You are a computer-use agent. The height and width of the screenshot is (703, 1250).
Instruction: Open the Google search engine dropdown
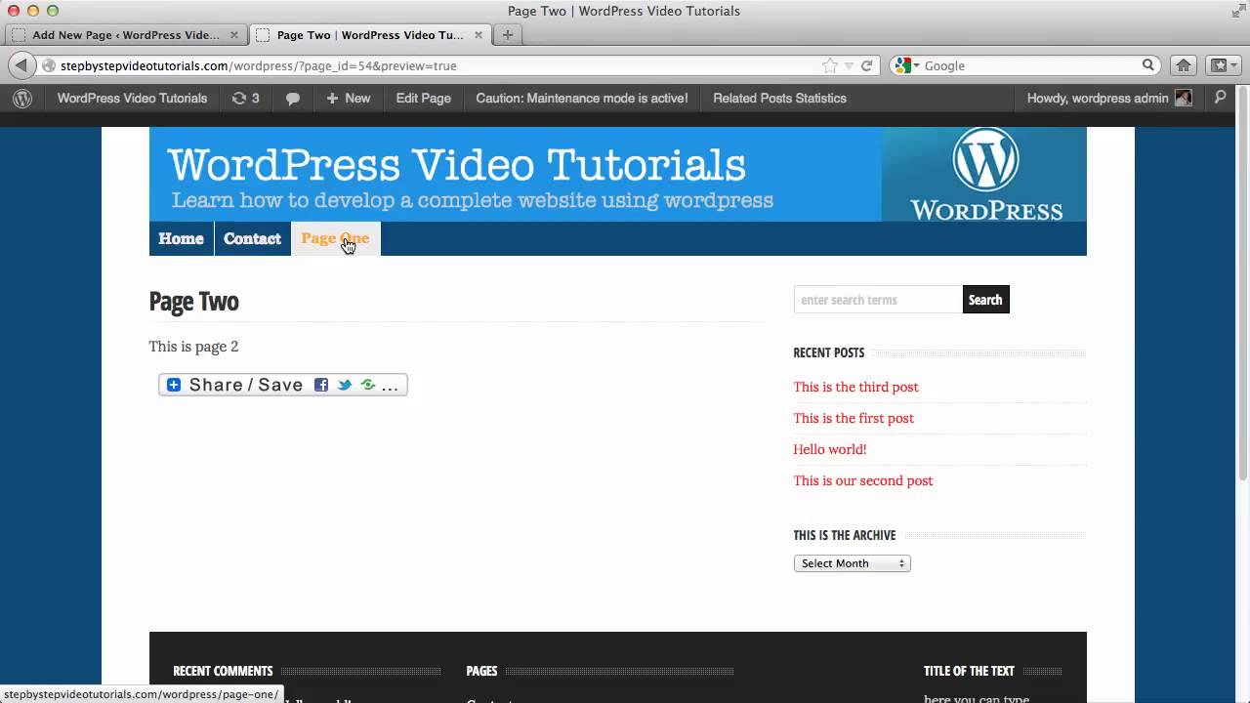(907, 65)
